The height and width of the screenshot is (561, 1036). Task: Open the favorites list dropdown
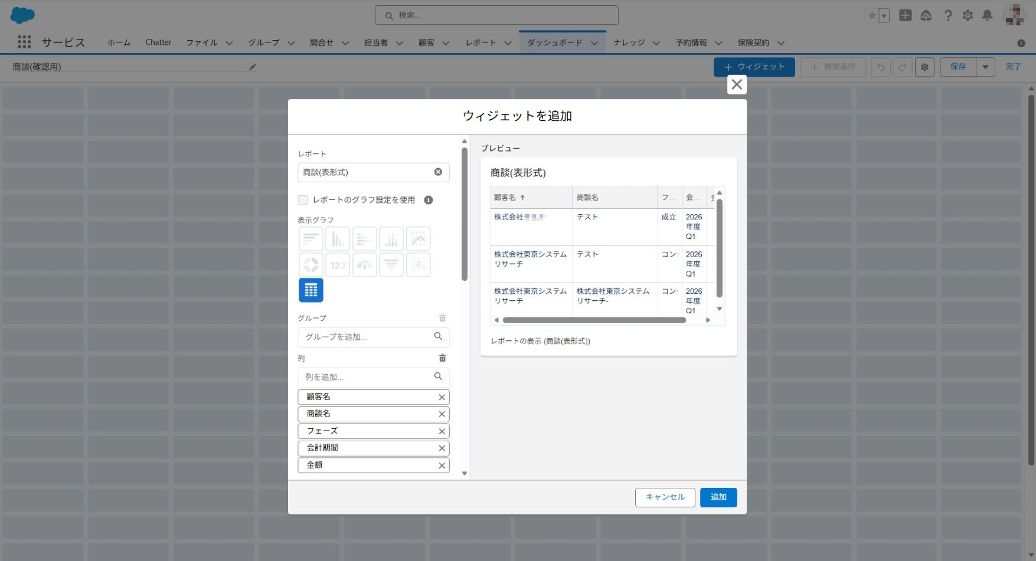coord(884,16)
